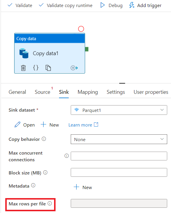171x213 pixels.
Task: Select the Sink tab
Action: click(64, 92)
